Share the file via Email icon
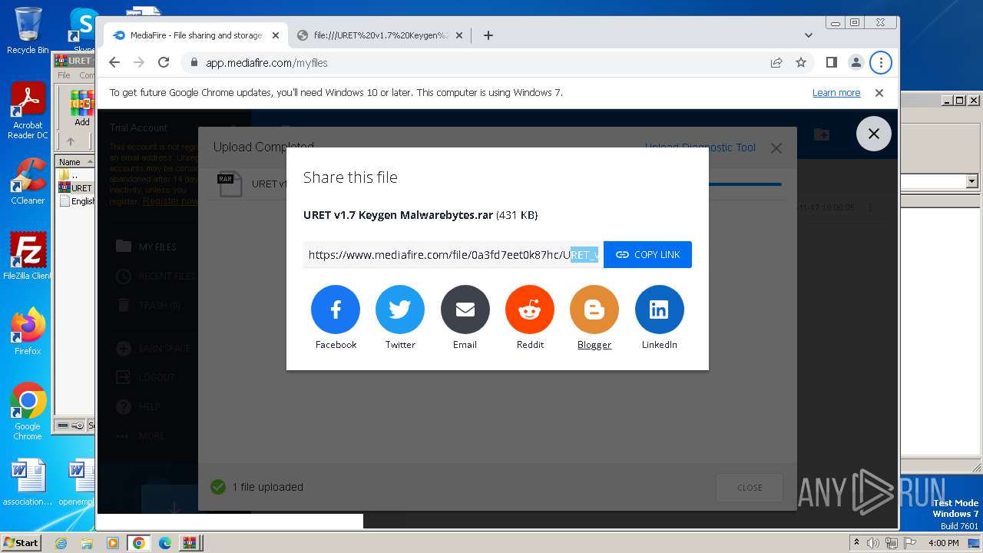983x553 pixels. [465, 310]
